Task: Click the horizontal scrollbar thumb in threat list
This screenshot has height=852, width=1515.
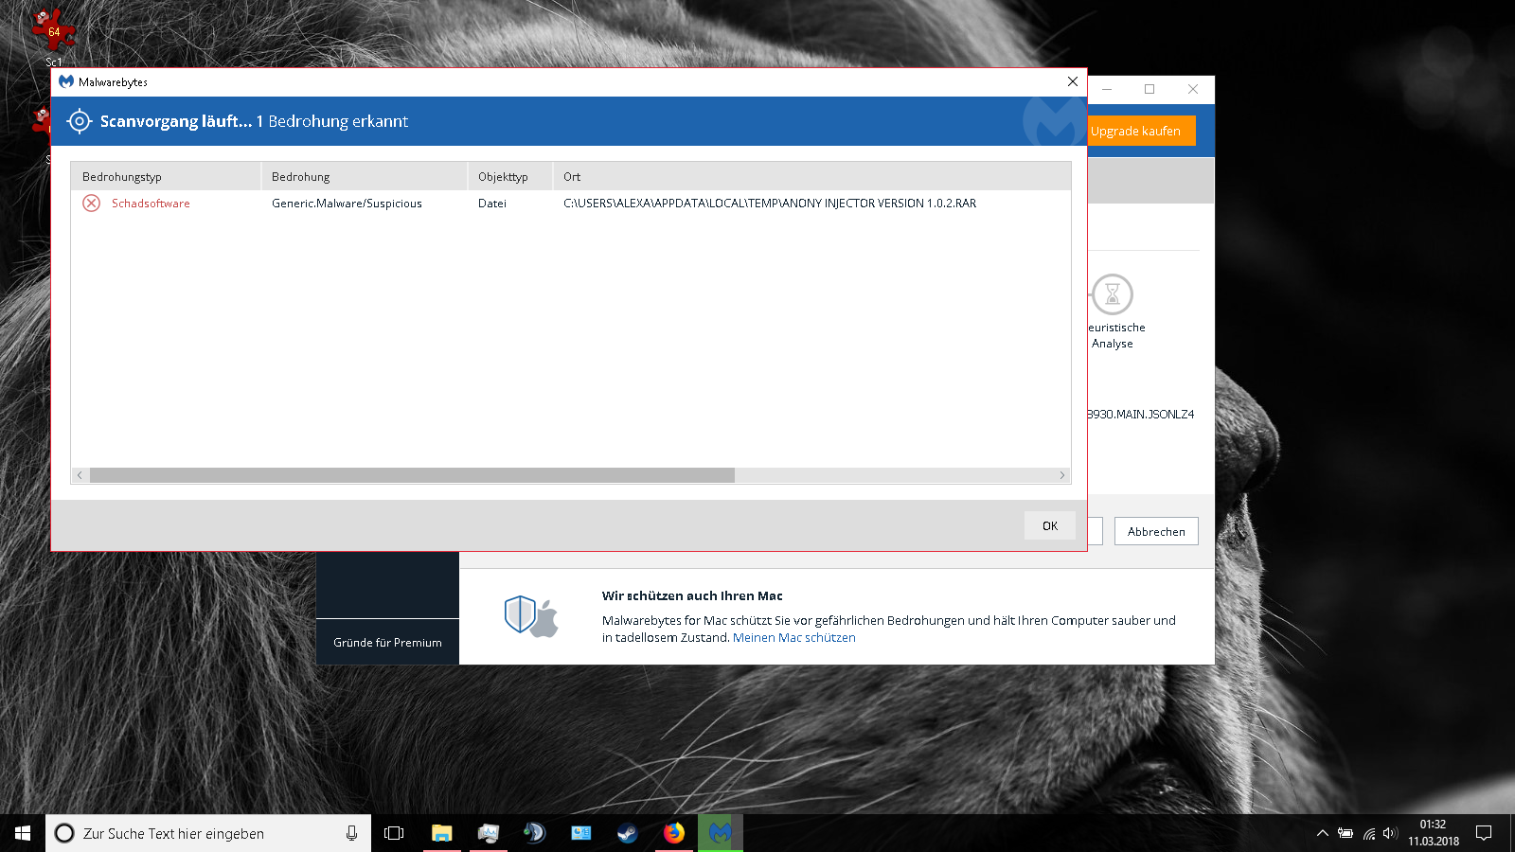Action: [412, 475]
